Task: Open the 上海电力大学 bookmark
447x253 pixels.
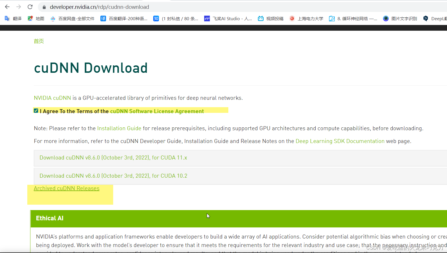Action: click(x=306, y=18)
